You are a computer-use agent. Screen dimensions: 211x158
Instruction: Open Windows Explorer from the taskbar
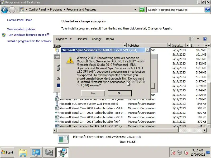click(23, 152)
